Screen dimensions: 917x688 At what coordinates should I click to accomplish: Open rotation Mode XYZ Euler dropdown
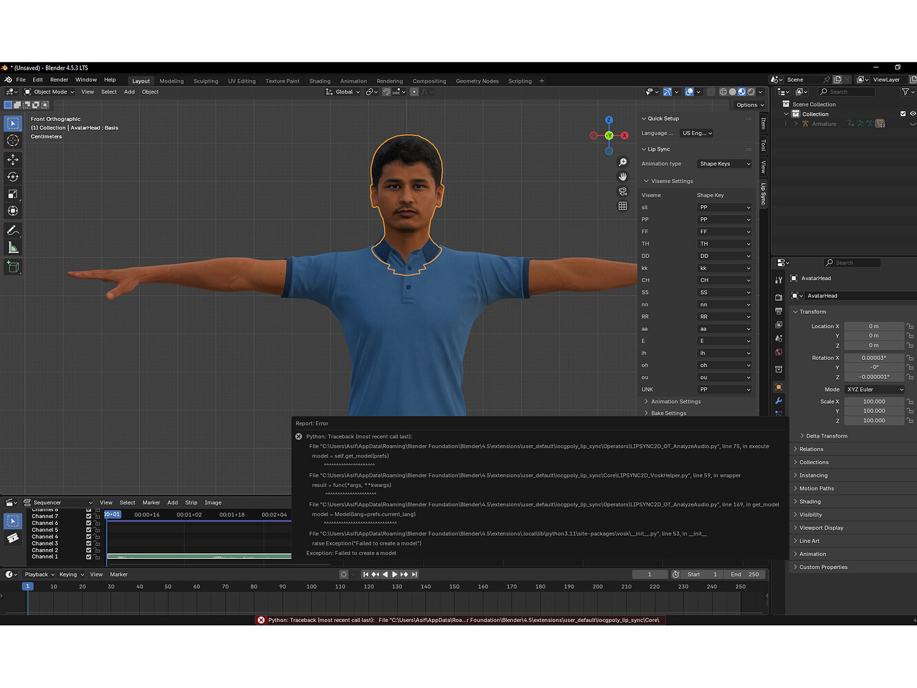click(874, 389)
